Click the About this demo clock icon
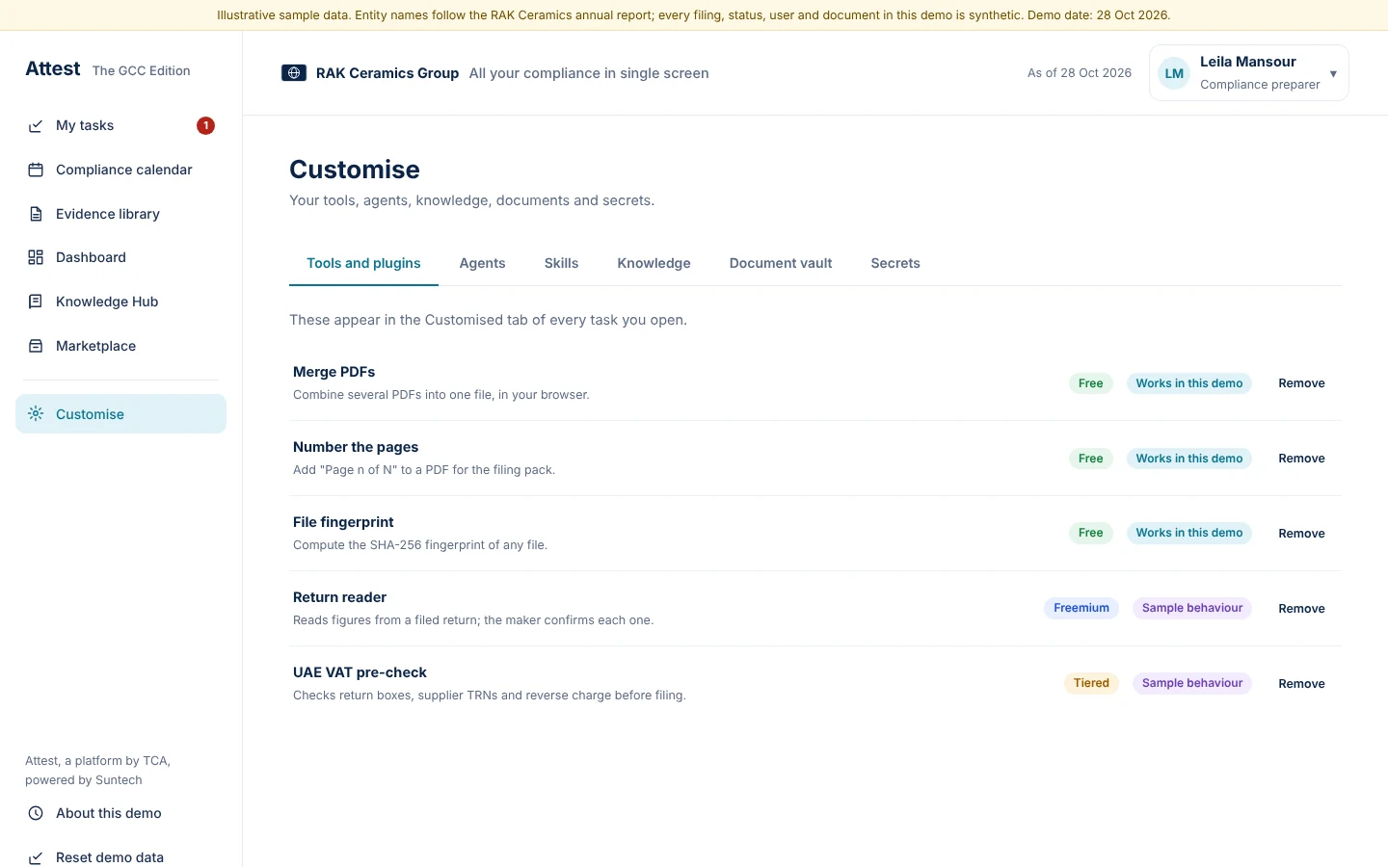Image resolution: width=1388 pixels, height=867 pixels. point(36,813)
